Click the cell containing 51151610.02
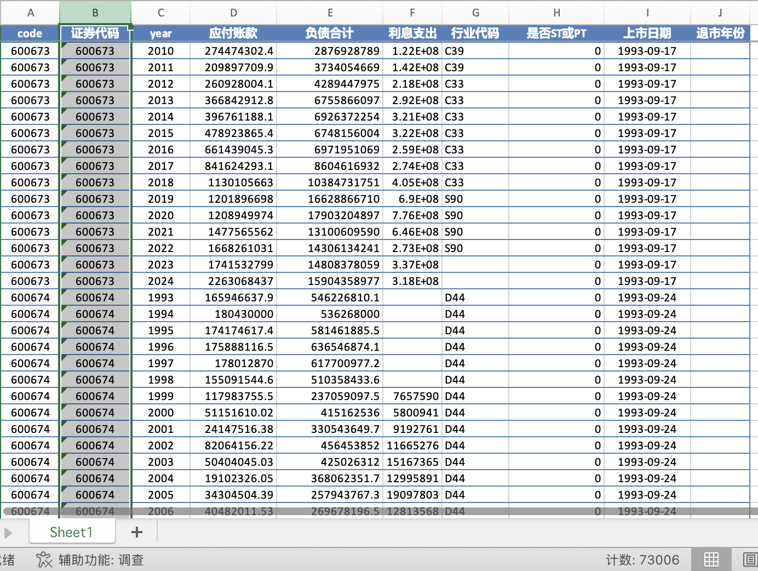758x571 pixels. [x=233, y=413]
